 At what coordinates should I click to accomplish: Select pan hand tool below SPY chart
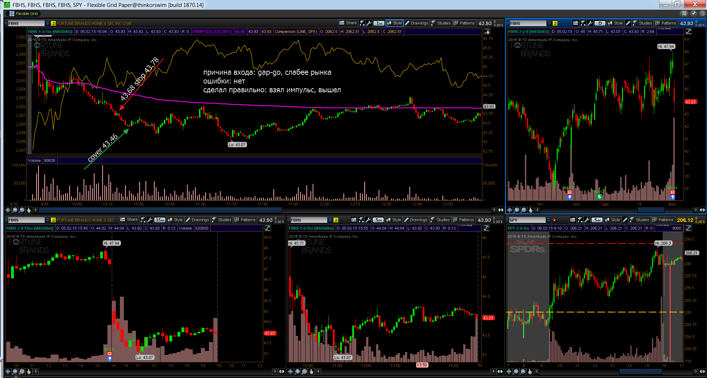click(530, 371)
